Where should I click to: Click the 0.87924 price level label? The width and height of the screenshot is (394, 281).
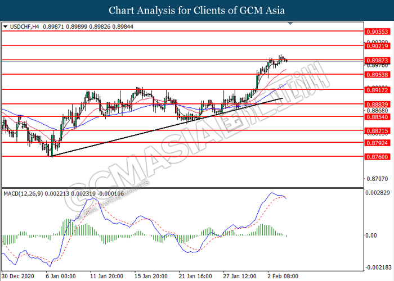376,143
